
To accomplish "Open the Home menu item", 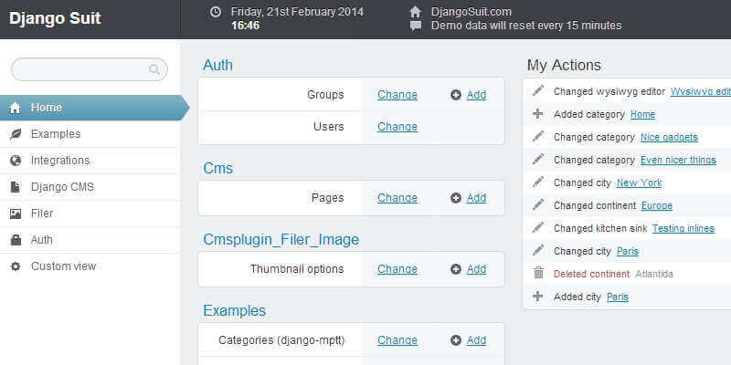I will (47, 108).
